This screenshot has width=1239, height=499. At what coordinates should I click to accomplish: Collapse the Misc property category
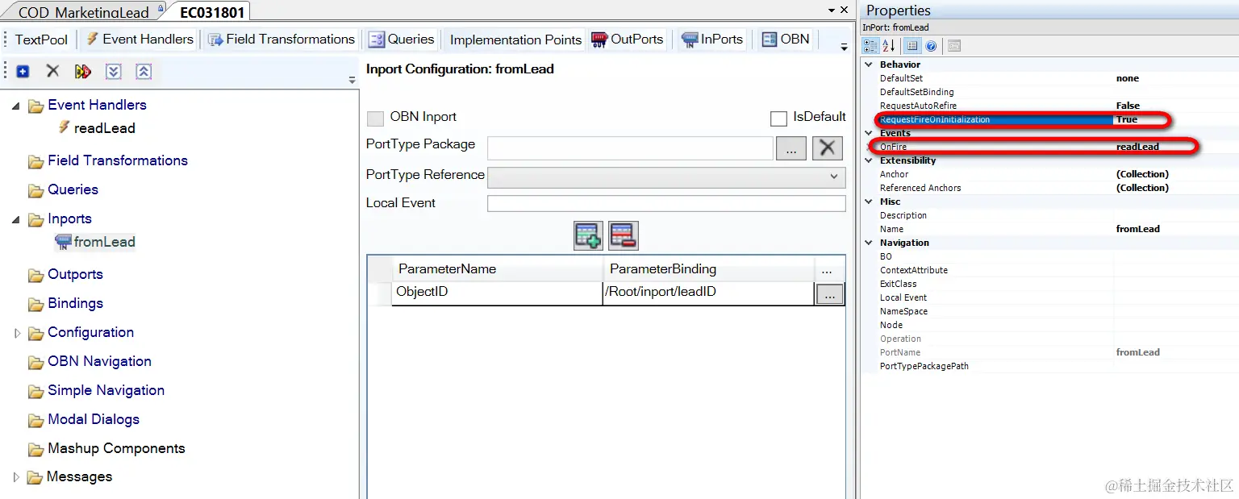(869, 202)
